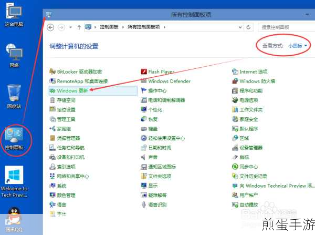Open RemoteApp 和桌面连接
The width and height of the screenshot is (315, 235).
(x=79, y=81)
